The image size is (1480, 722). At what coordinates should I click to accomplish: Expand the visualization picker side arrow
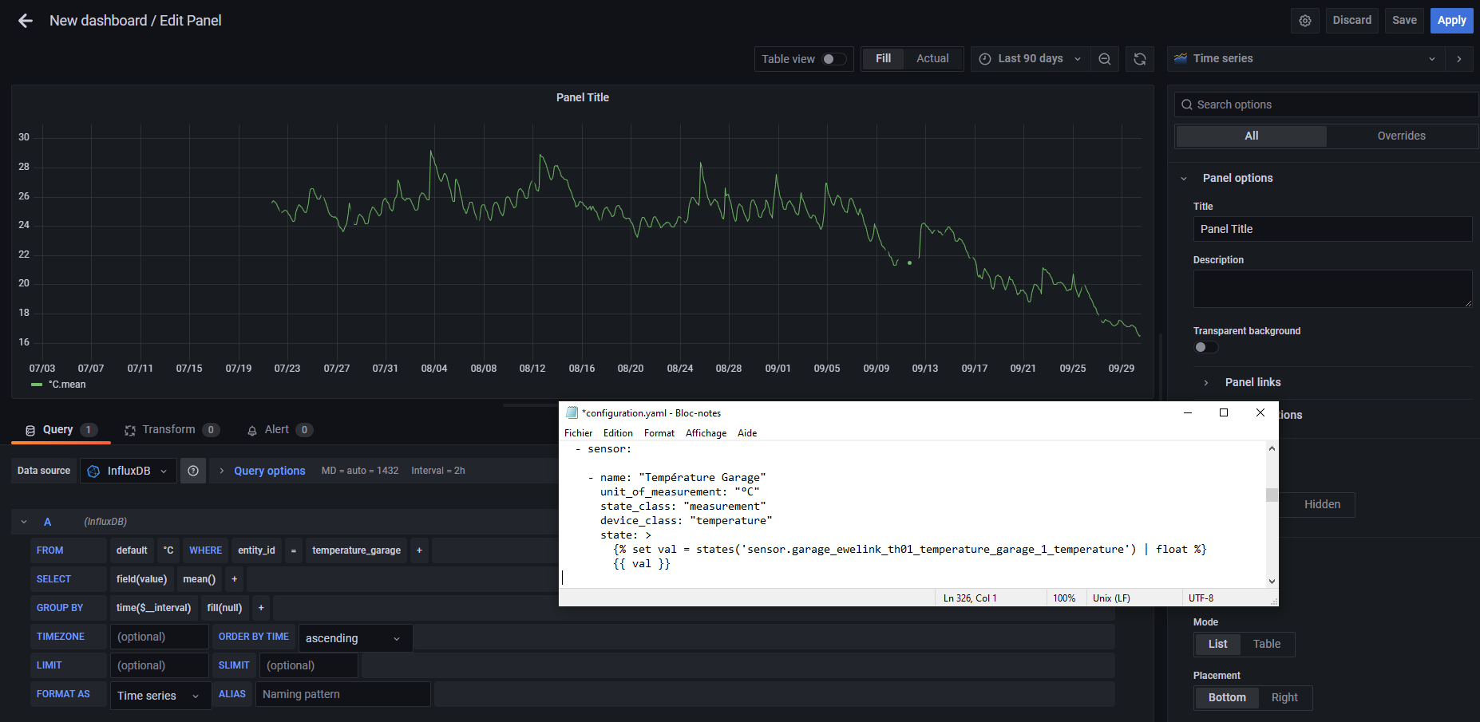click(x=1459, y=59)
